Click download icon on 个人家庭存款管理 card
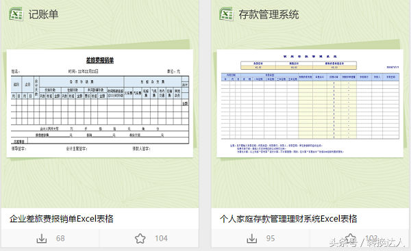This screenshot has width=411, height=251. point(251,239)
